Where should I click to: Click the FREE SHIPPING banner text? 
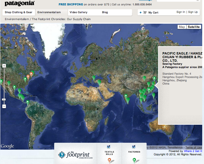click(71, 4)
